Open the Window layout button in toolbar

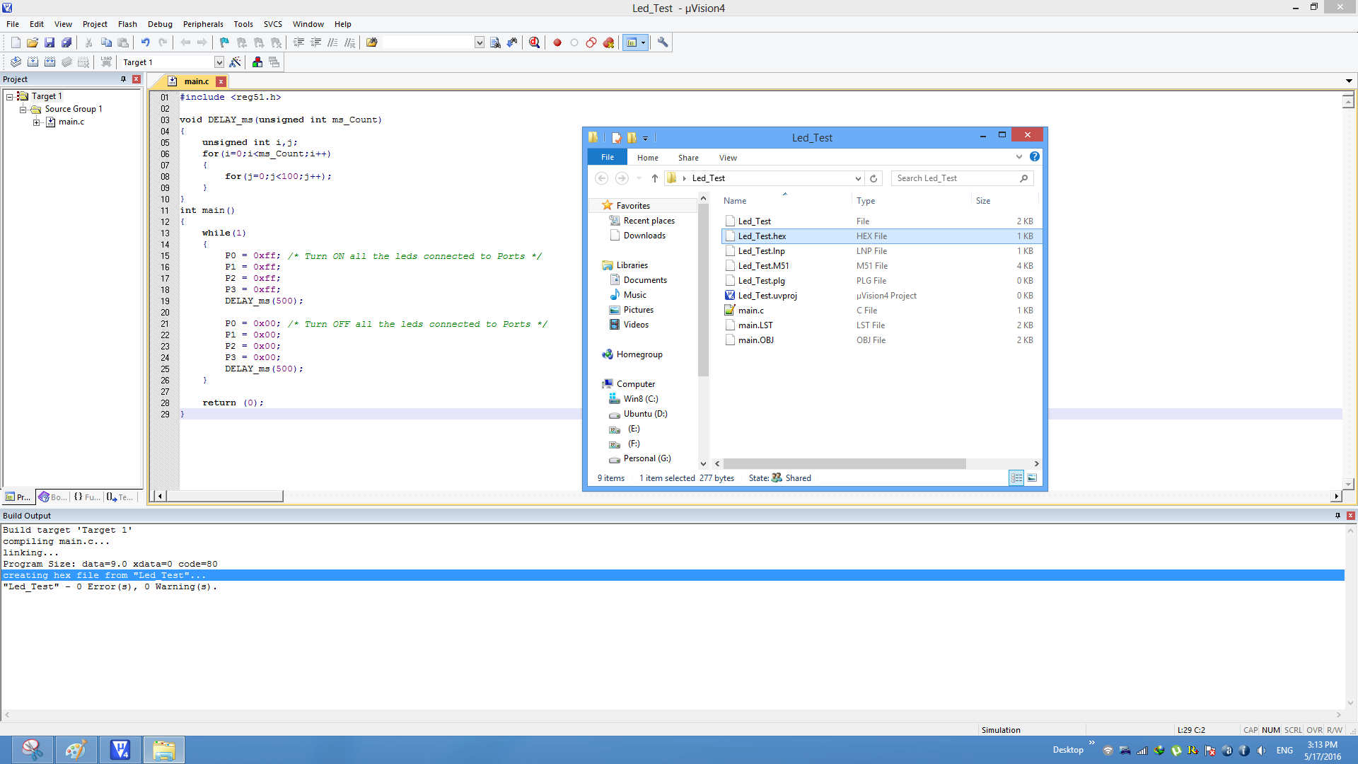[x=632, y=42]
